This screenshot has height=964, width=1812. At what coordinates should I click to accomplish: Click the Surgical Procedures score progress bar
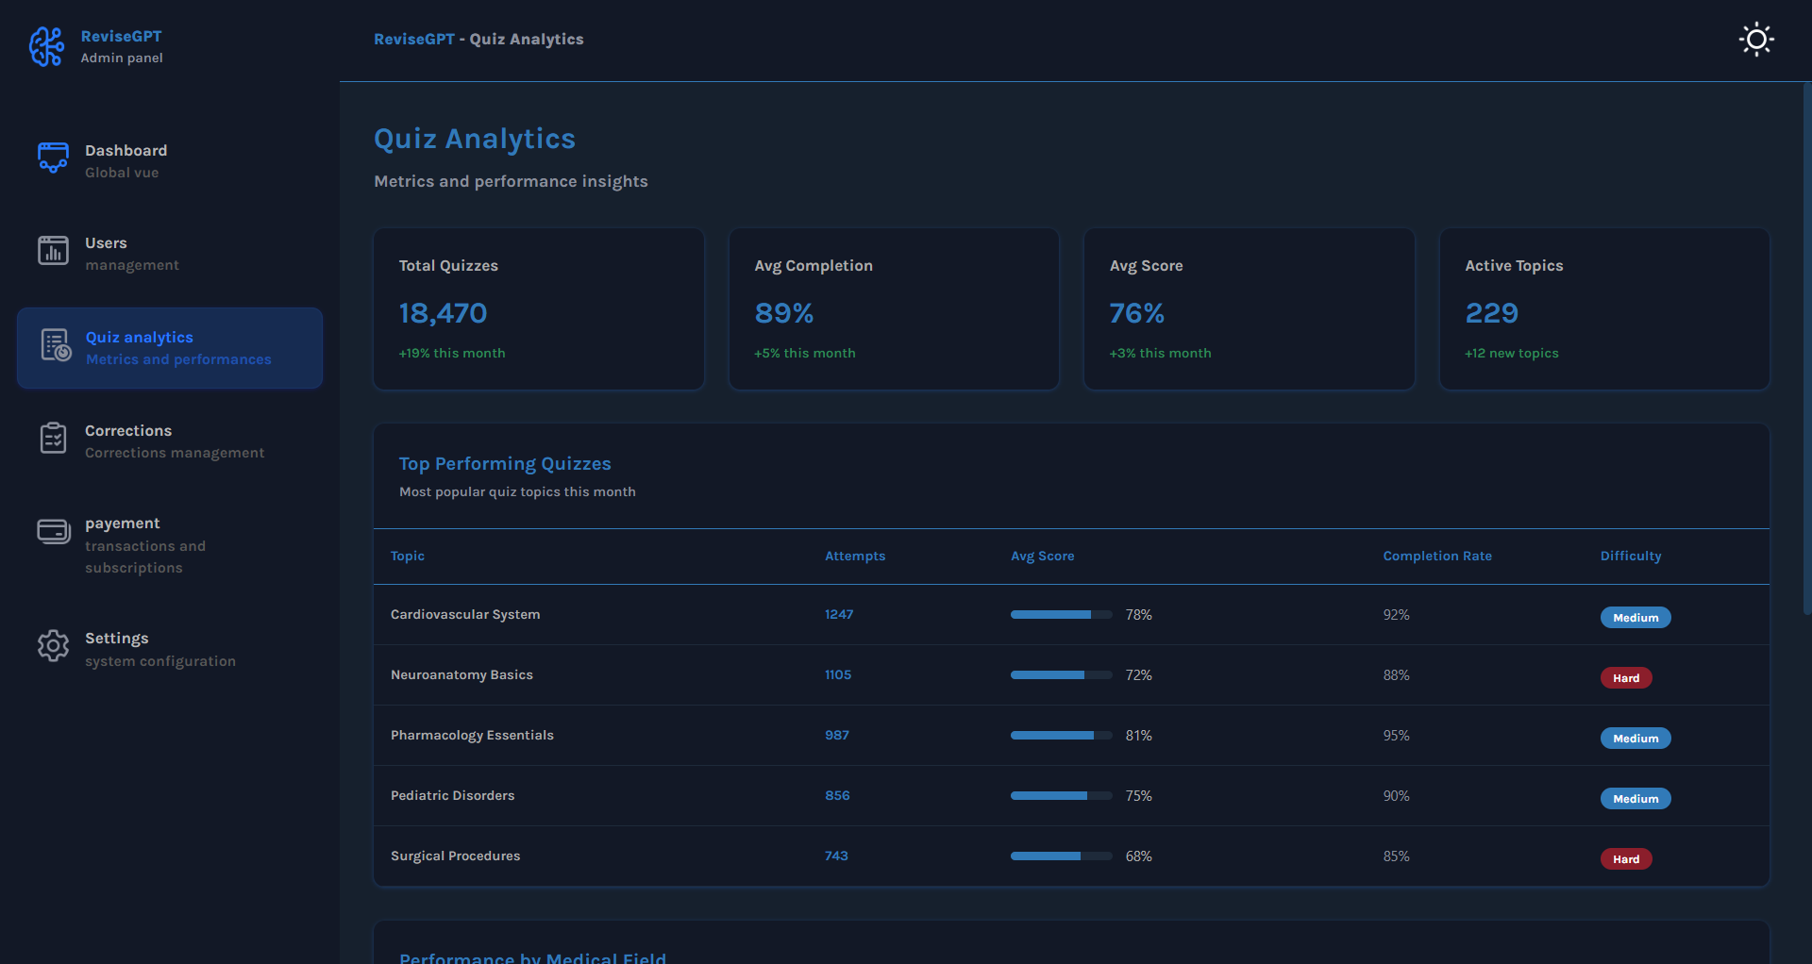(1062, 856)
